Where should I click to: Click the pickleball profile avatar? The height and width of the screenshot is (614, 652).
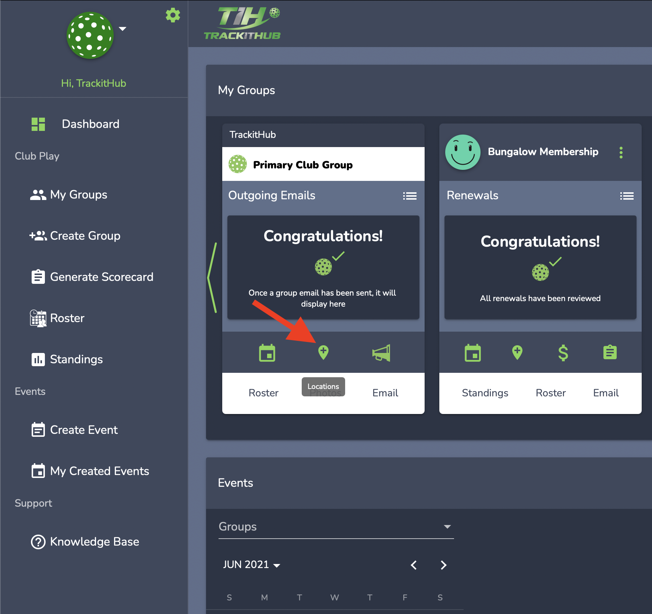click(x=90, y=35)
